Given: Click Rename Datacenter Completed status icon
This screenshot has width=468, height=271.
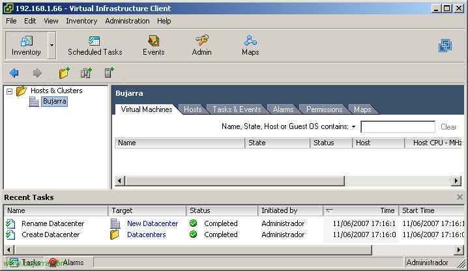Looking at the screenshot, I should point(194,223).
